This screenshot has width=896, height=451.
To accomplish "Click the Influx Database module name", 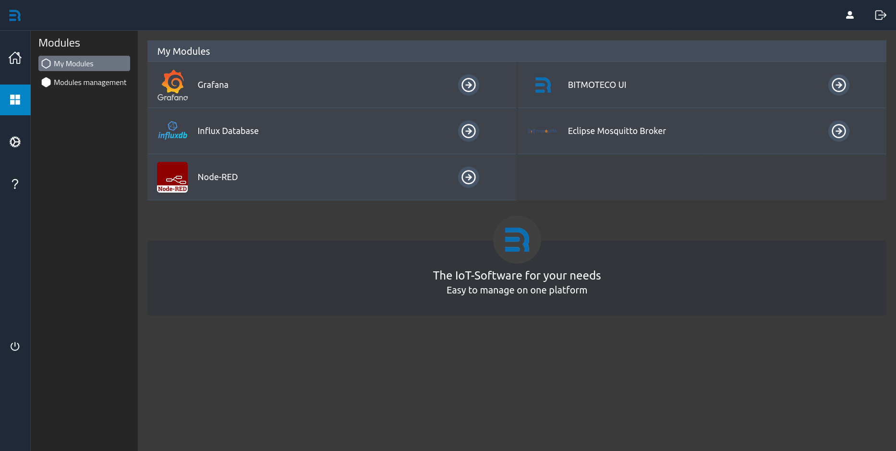I will (x=228, y=131).
